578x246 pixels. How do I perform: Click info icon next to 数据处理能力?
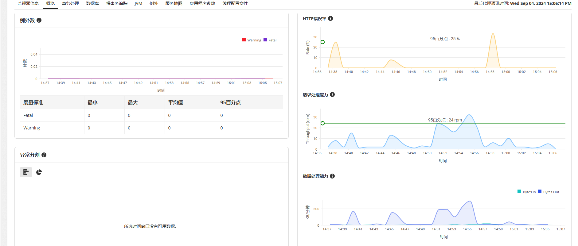(x=332, y=176)
